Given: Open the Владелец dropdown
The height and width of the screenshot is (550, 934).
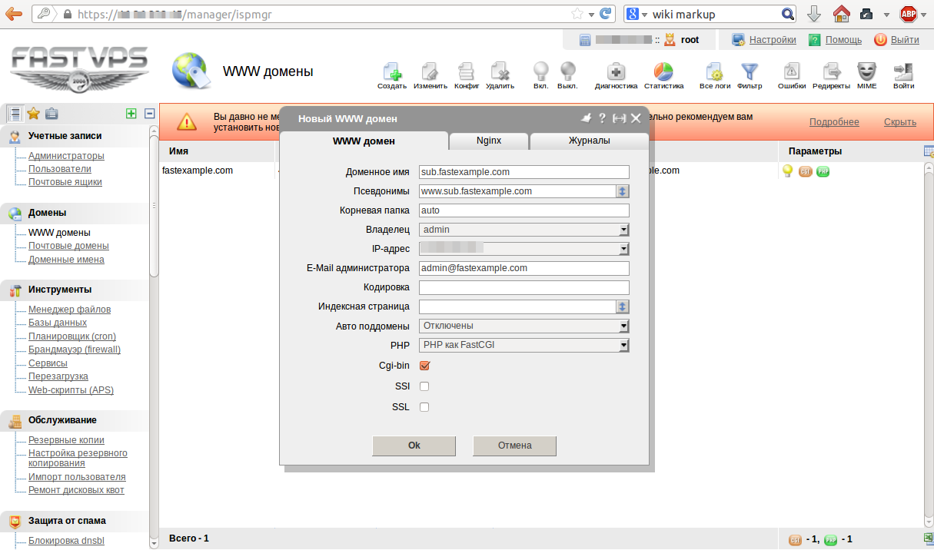Looking at the screenshot, I should [524, 230].
